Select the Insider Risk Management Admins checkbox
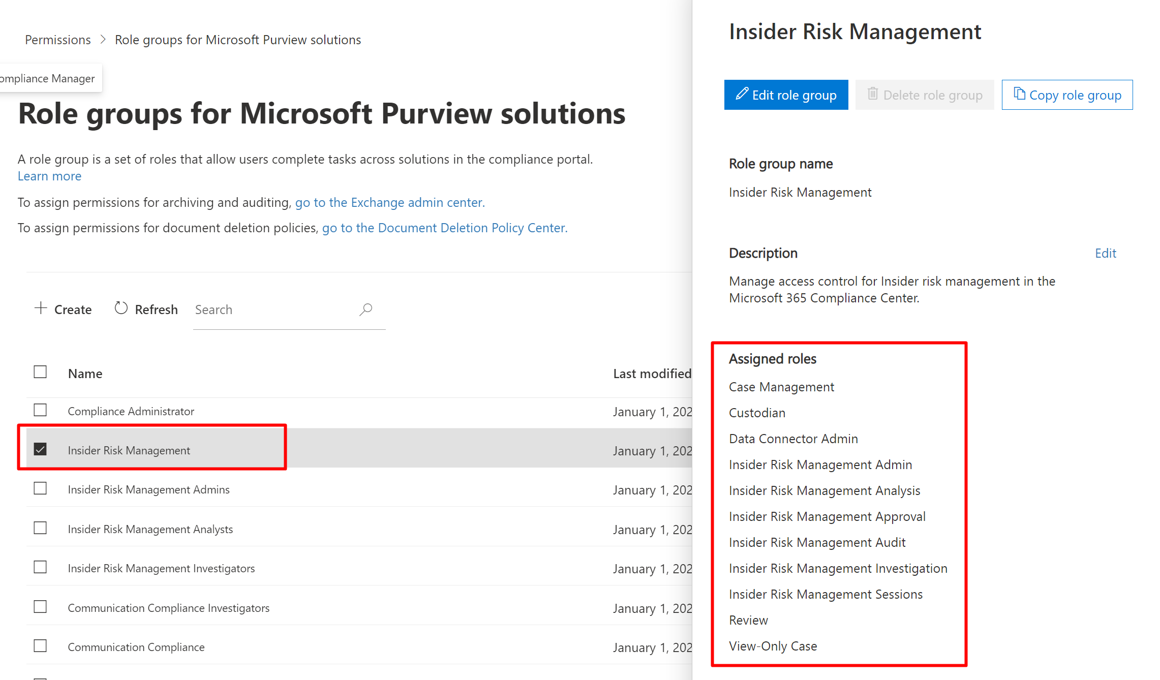 point(40,489)
